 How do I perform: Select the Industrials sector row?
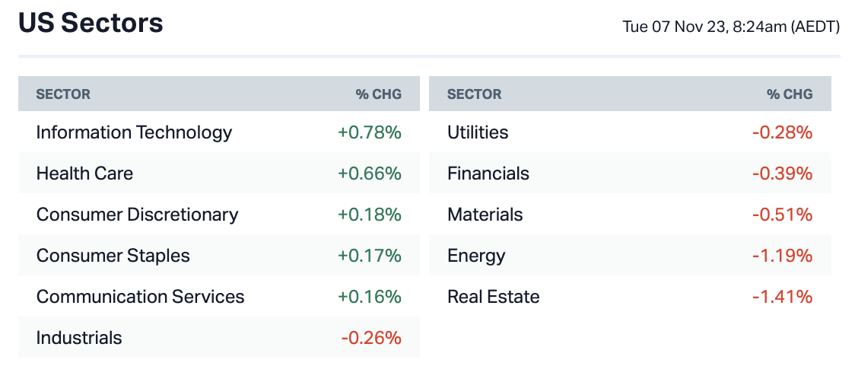[79, 338]
